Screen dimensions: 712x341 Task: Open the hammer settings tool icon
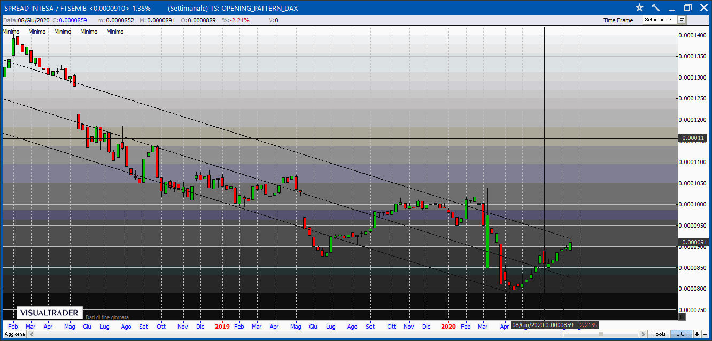click(655, 7)
